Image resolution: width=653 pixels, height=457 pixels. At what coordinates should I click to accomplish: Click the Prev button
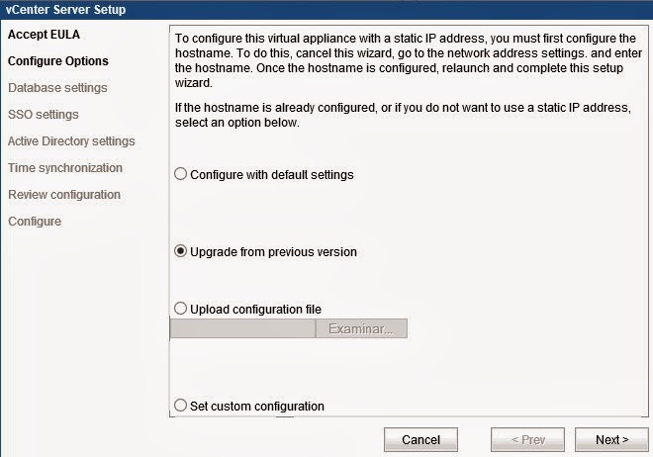tap(527, 439)
